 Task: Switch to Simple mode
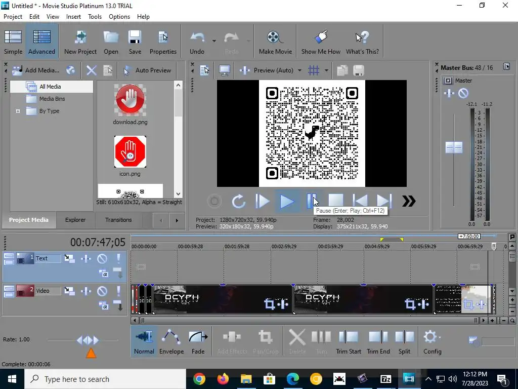[x=13, y=42]
